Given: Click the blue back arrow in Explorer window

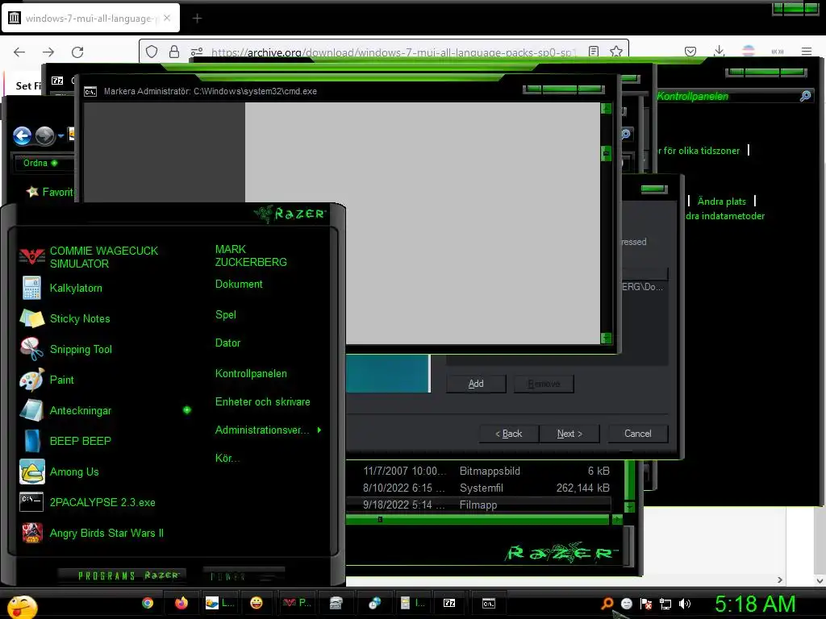Looking at the screenshot, I should click(22, 135).
